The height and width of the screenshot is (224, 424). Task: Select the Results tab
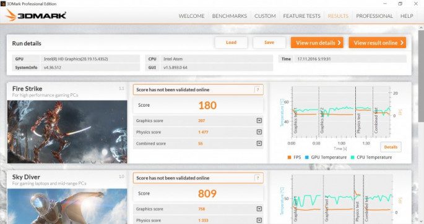pos(338,16)
